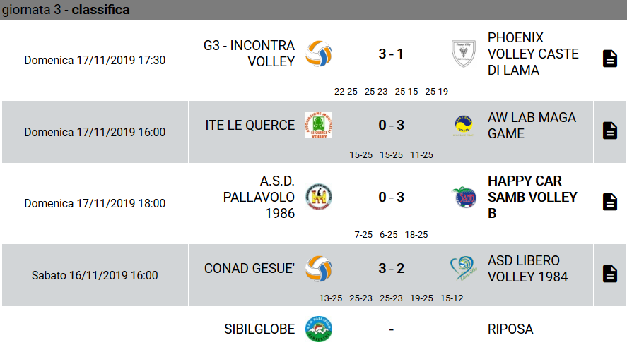627x352 pixels.
Task: Open the classifica link in header
Action: tap(101, 10)
